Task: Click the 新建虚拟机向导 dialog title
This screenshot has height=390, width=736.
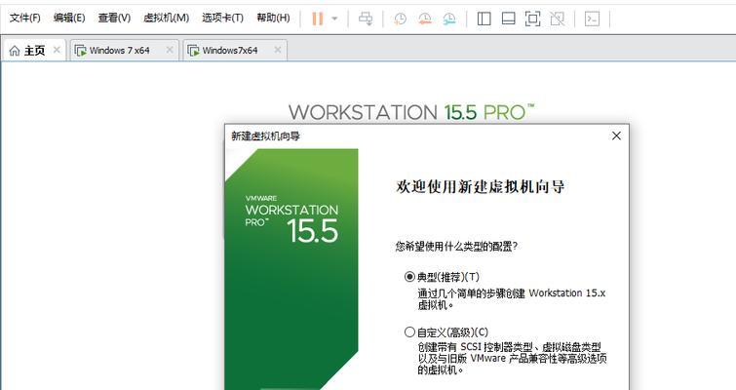Action: [x=265, y=136]
